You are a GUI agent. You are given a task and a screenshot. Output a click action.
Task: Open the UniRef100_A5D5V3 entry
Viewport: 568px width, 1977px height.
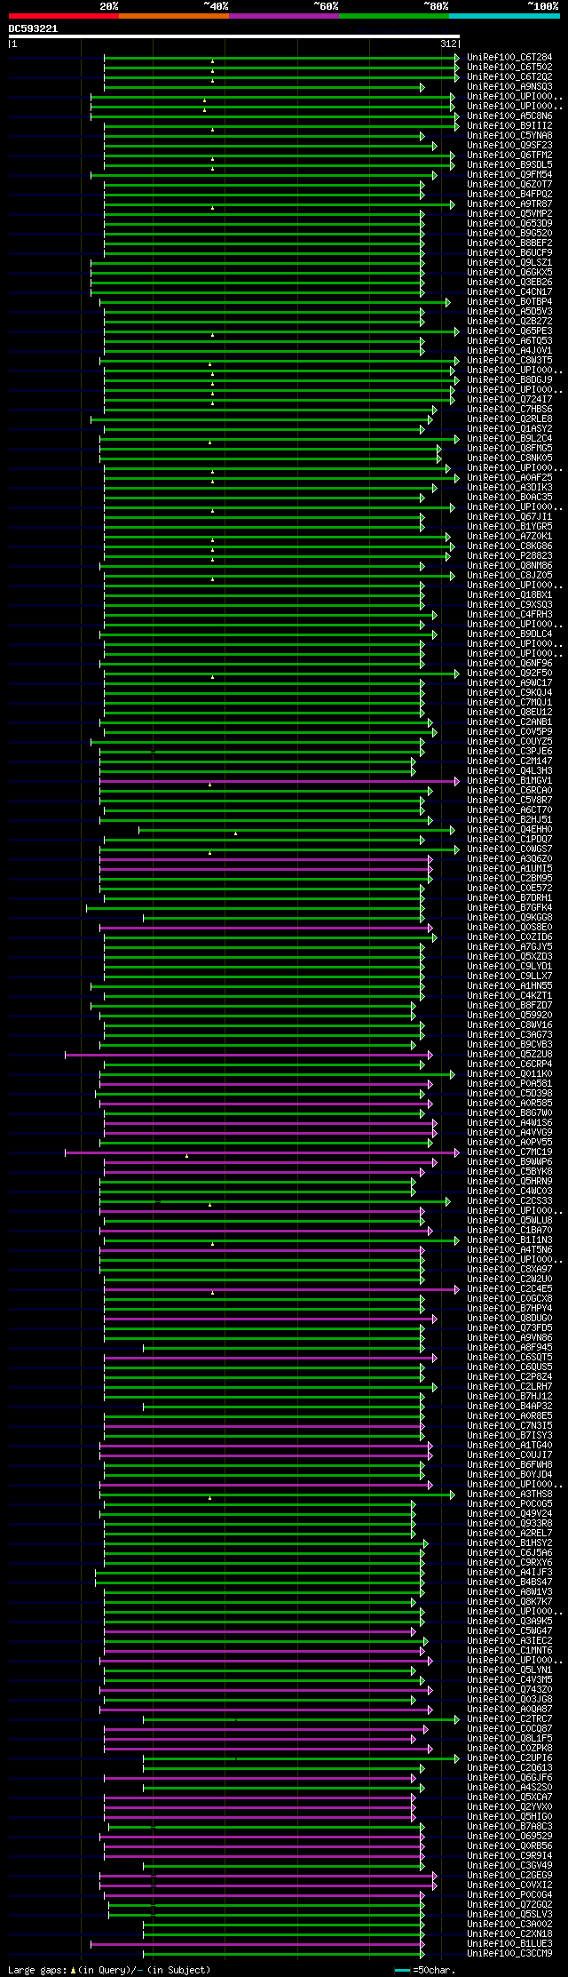click(509, 312)
